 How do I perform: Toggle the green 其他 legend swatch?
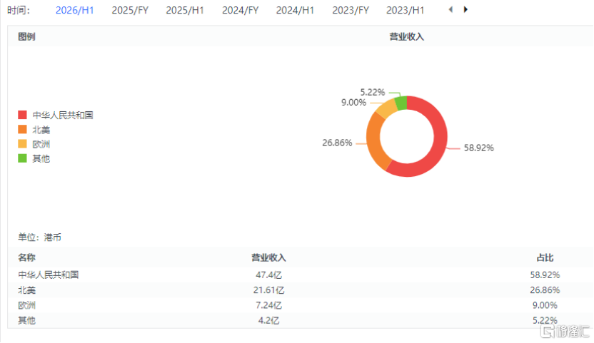22,158
